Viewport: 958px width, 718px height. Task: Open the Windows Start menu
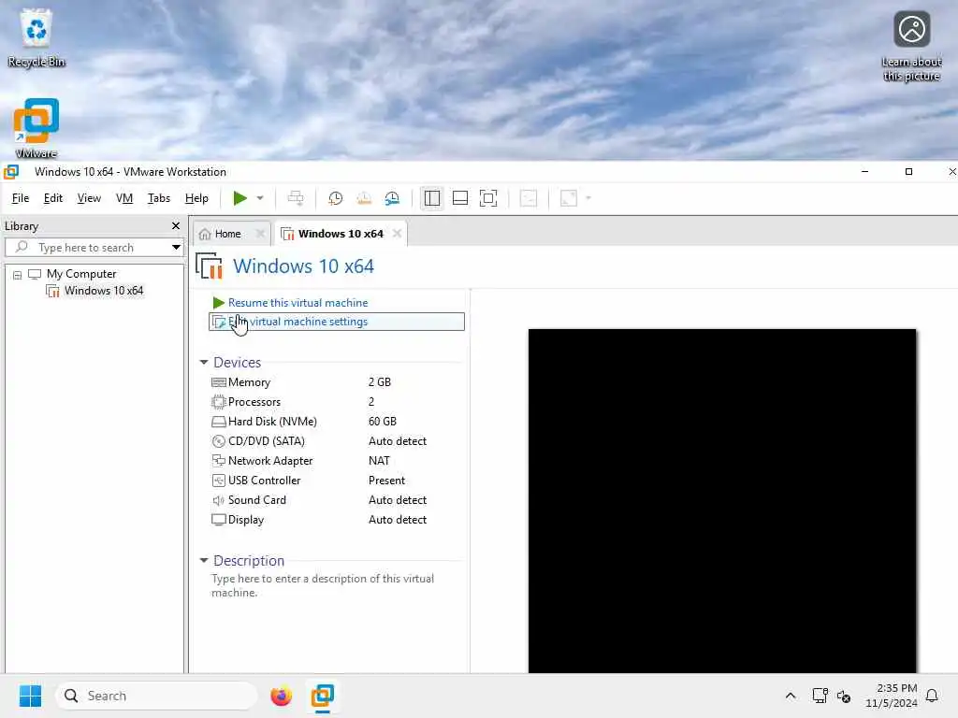(x=30, y=696)
